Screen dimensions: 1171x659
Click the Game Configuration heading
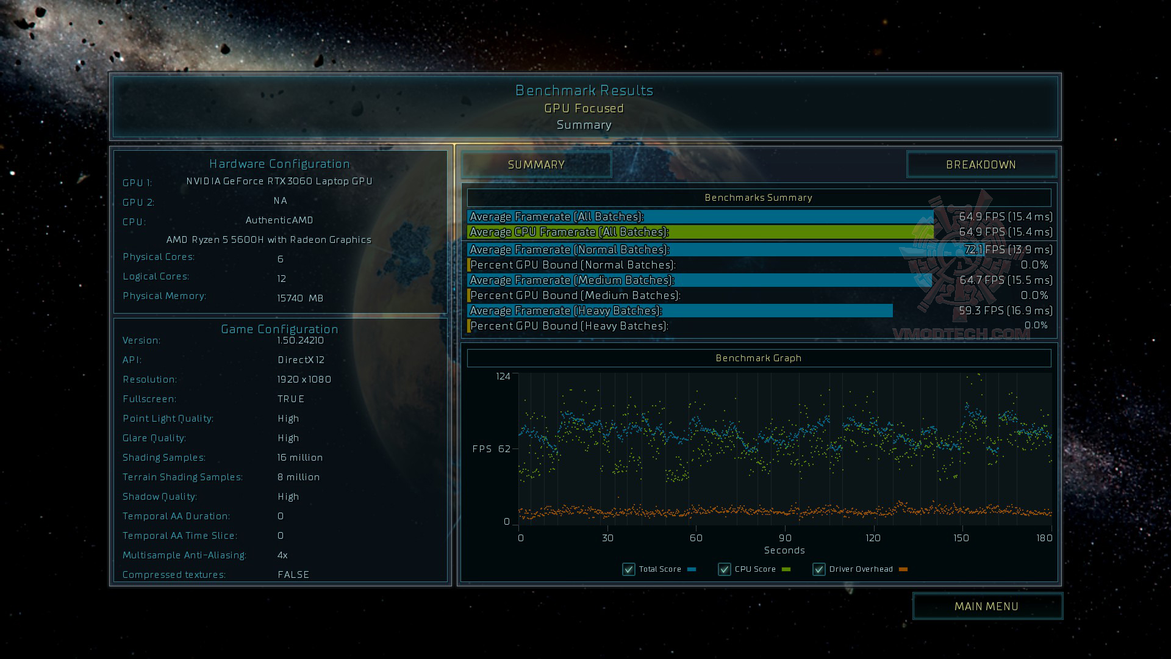(279, 329)
